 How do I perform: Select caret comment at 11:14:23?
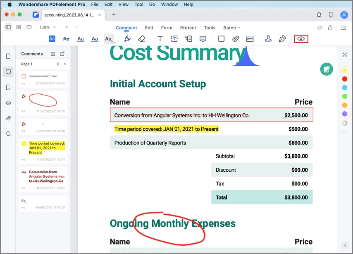coord(43,204)
